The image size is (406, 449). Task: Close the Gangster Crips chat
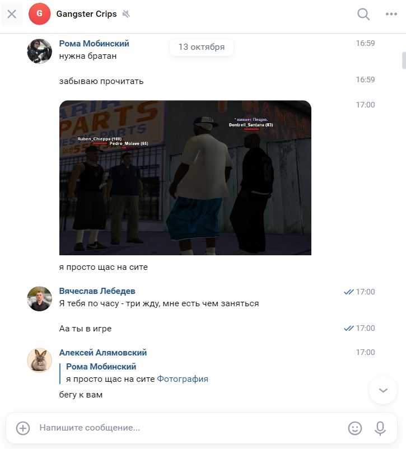click(12, 14)
